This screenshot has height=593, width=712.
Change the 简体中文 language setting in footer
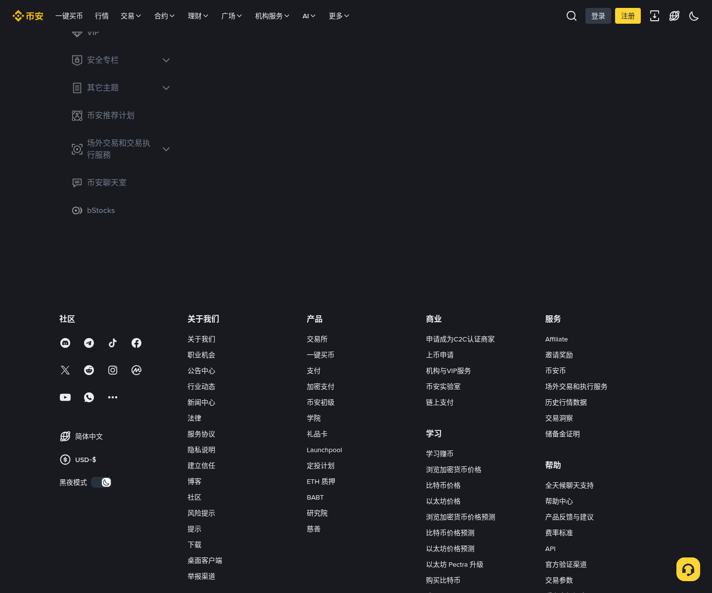click(82, 436)
